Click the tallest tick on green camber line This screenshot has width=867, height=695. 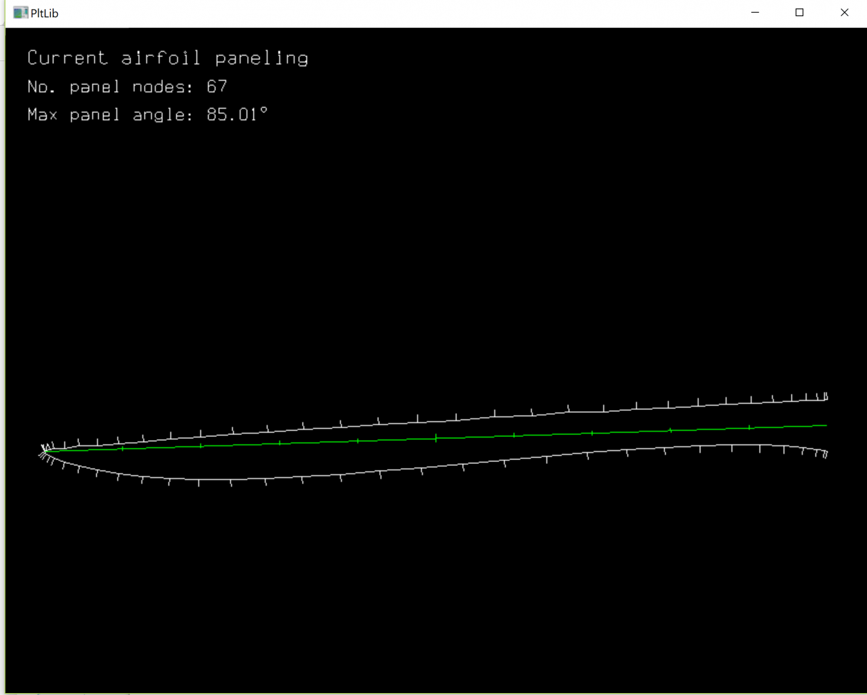436,438
